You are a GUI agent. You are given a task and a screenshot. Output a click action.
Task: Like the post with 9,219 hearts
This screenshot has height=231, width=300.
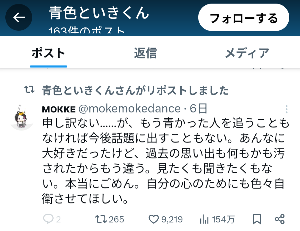[154, 219]
